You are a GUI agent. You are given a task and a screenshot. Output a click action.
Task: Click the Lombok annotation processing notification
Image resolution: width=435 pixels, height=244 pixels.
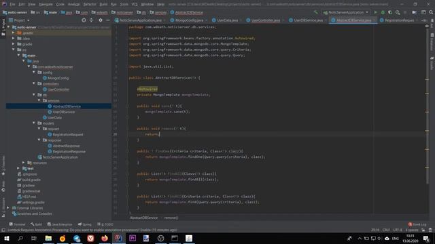92,230
